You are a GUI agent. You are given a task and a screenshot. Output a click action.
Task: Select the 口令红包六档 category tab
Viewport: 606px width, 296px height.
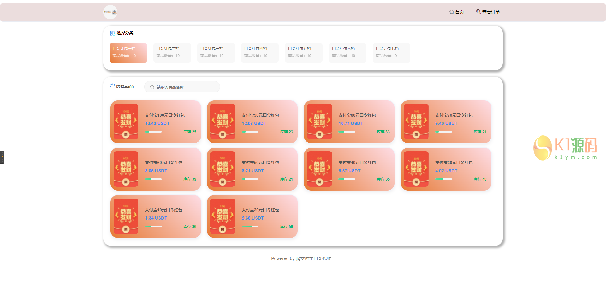(348, 53)
